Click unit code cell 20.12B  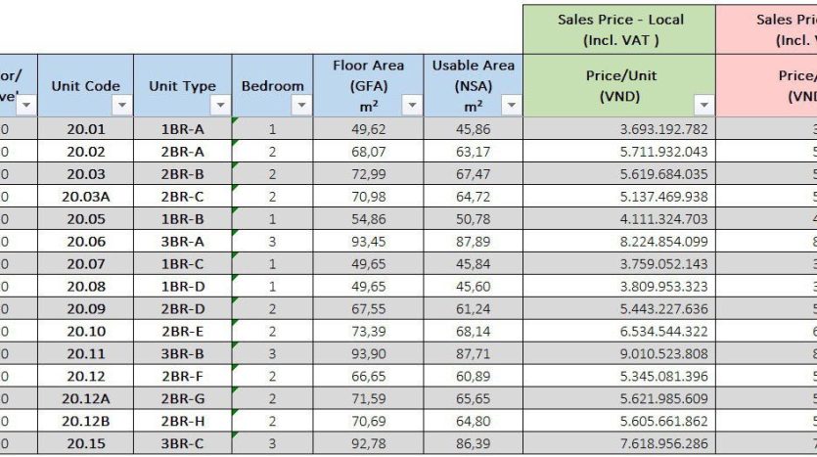(86, 421)
